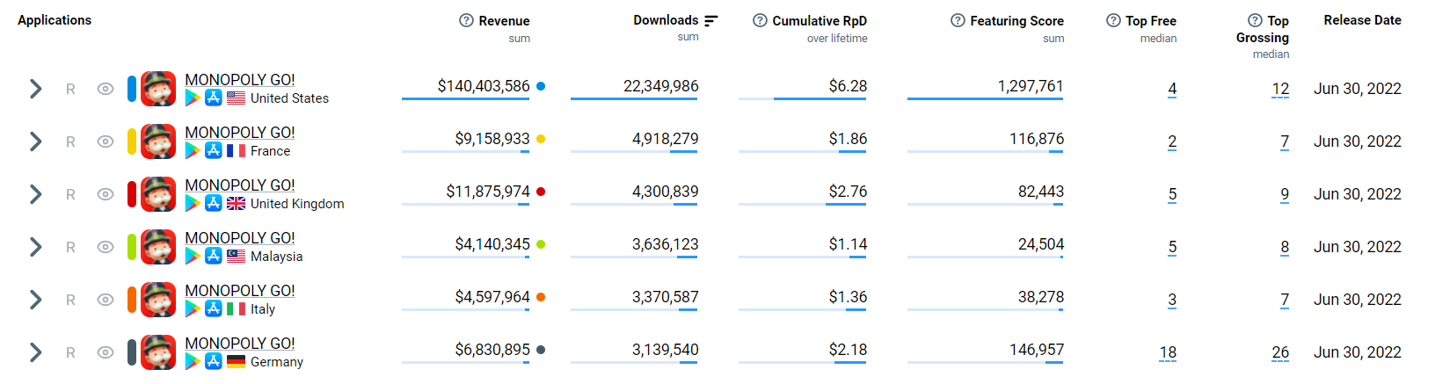Click the Featuring Score help icon
The width and height of the screenshot is (1435, 384).
(x=958, y=20)
